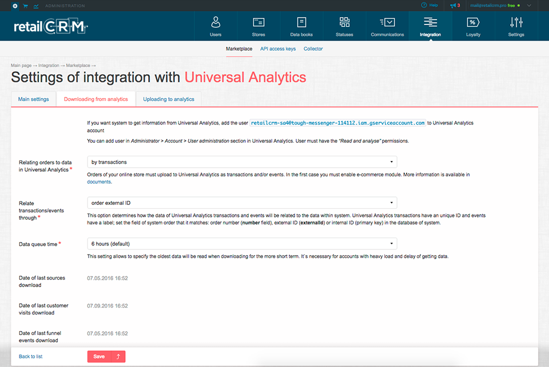Open the '6 hours (default)' dropdown
The image size is (549, 367).
[x=242, y=244]
